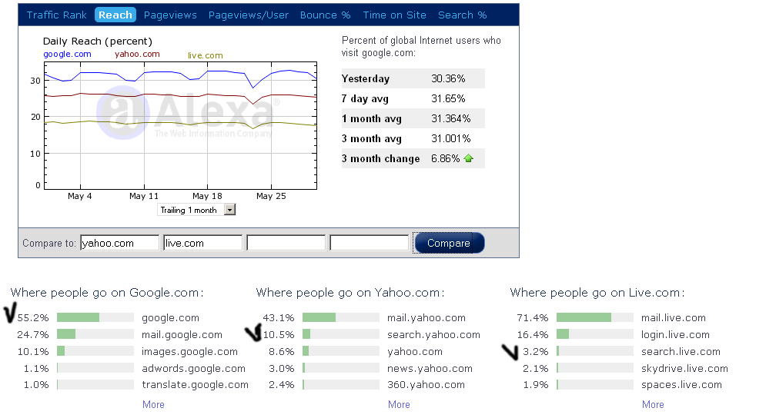Screen dimensions: 776x418
Task: Click images.google.com subdomain entry
Action: tap(189, 351)
